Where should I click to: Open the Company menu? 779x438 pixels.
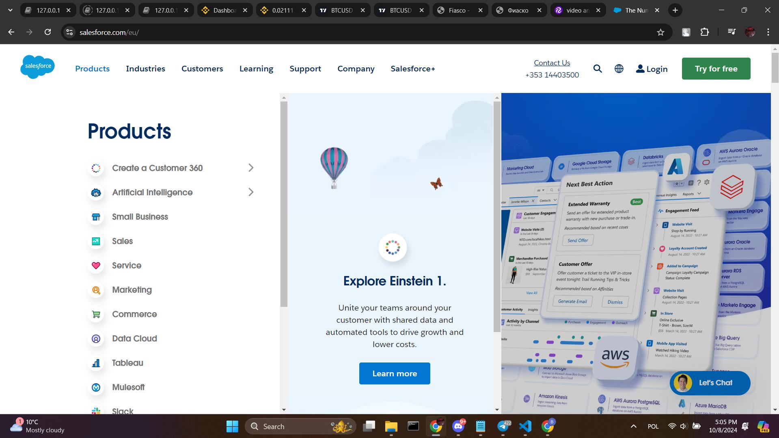(x=356, y=69)
